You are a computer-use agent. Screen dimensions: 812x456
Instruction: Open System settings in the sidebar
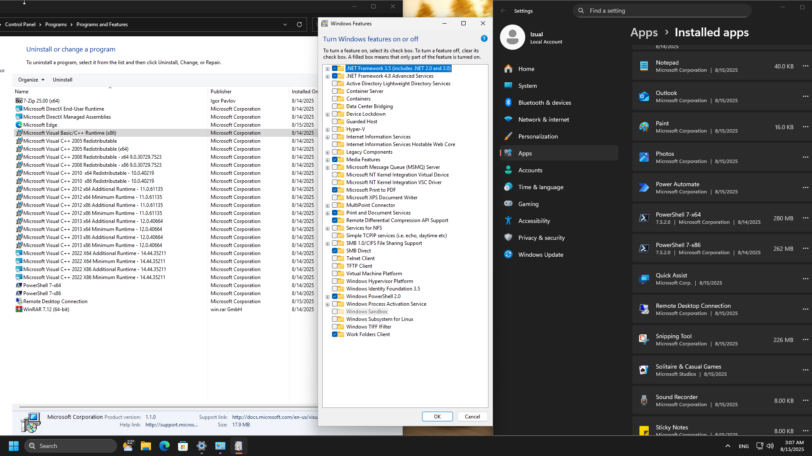point(559,86)
